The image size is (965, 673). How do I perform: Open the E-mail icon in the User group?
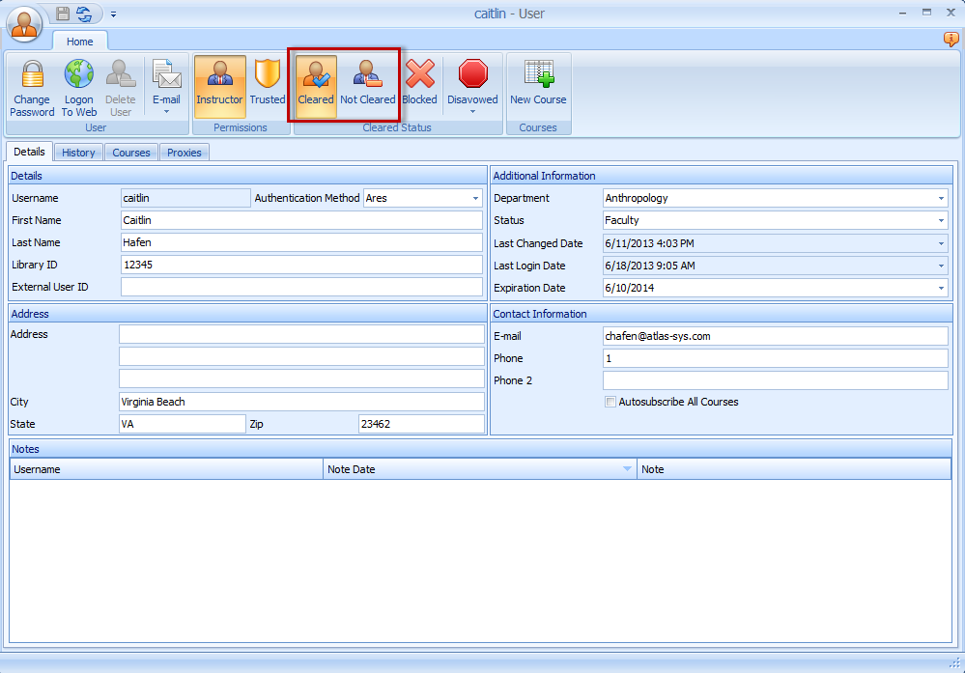point(166,82)
